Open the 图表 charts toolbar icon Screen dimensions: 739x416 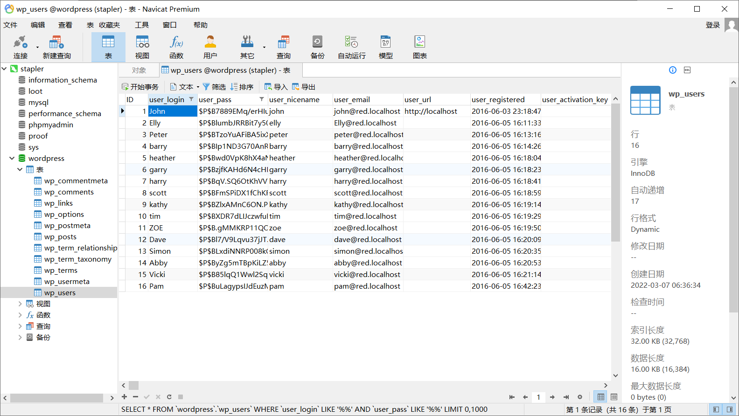click(x=419, y=47)
